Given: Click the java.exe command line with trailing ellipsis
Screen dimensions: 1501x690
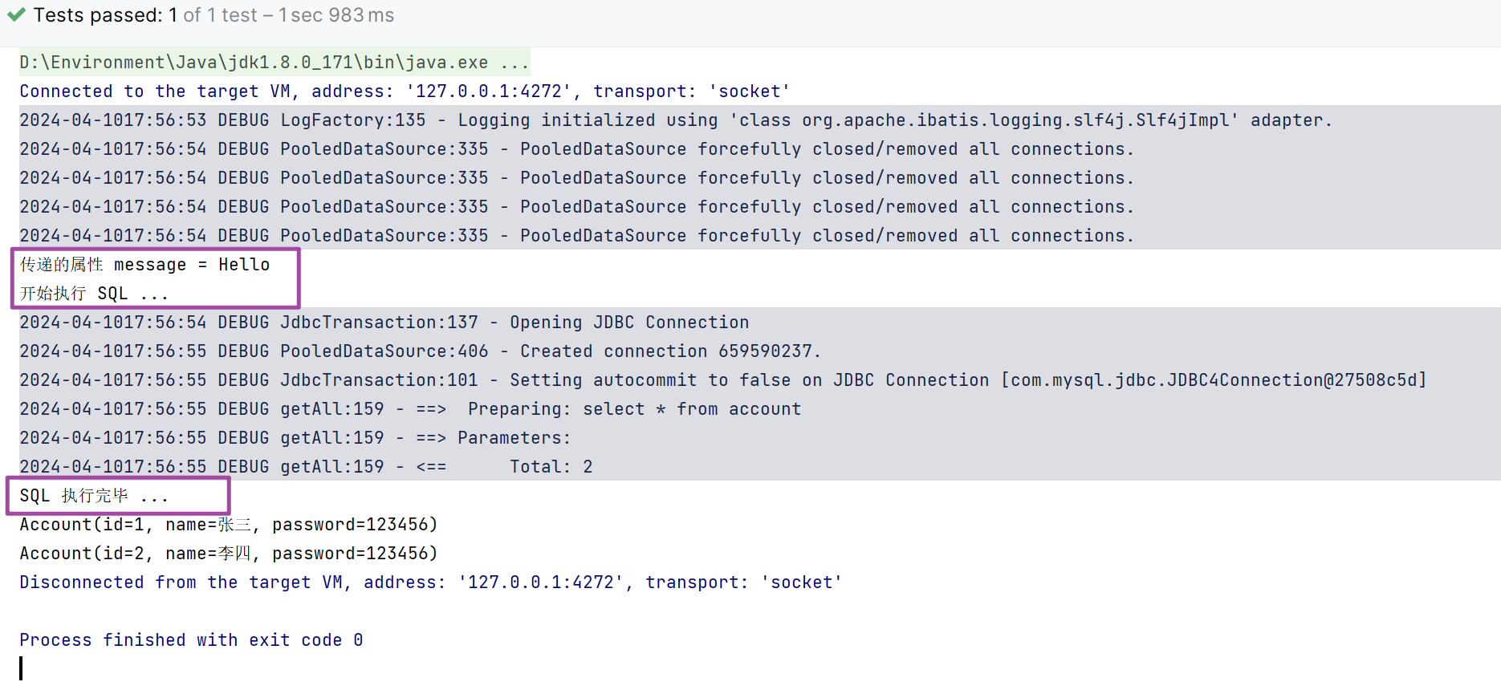Looking at the screenshot, I should 274,63.
